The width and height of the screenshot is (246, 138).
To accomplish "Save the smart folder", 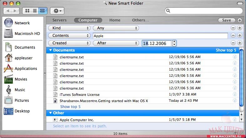I will (x=227, y=20).
